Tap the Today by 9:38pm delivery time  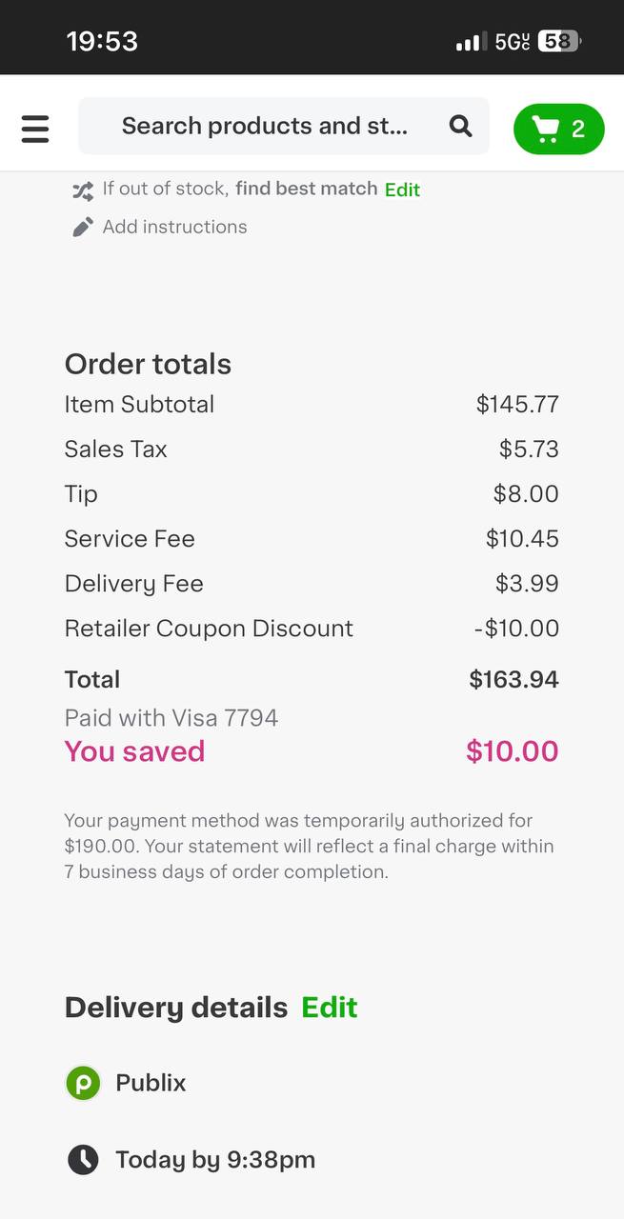[215, 1159]
